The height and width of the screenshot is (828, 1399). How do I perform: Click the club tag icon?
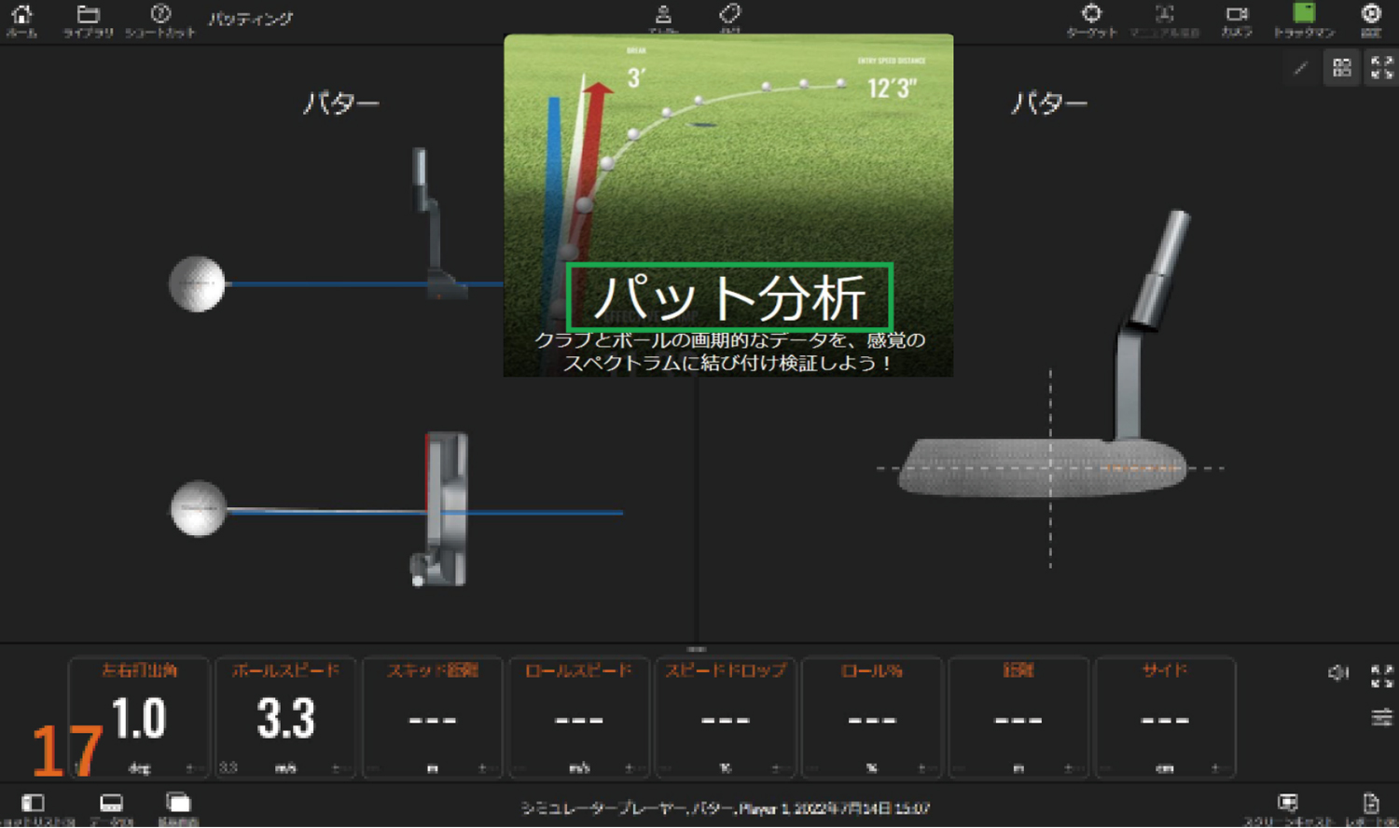pos(729,15)
